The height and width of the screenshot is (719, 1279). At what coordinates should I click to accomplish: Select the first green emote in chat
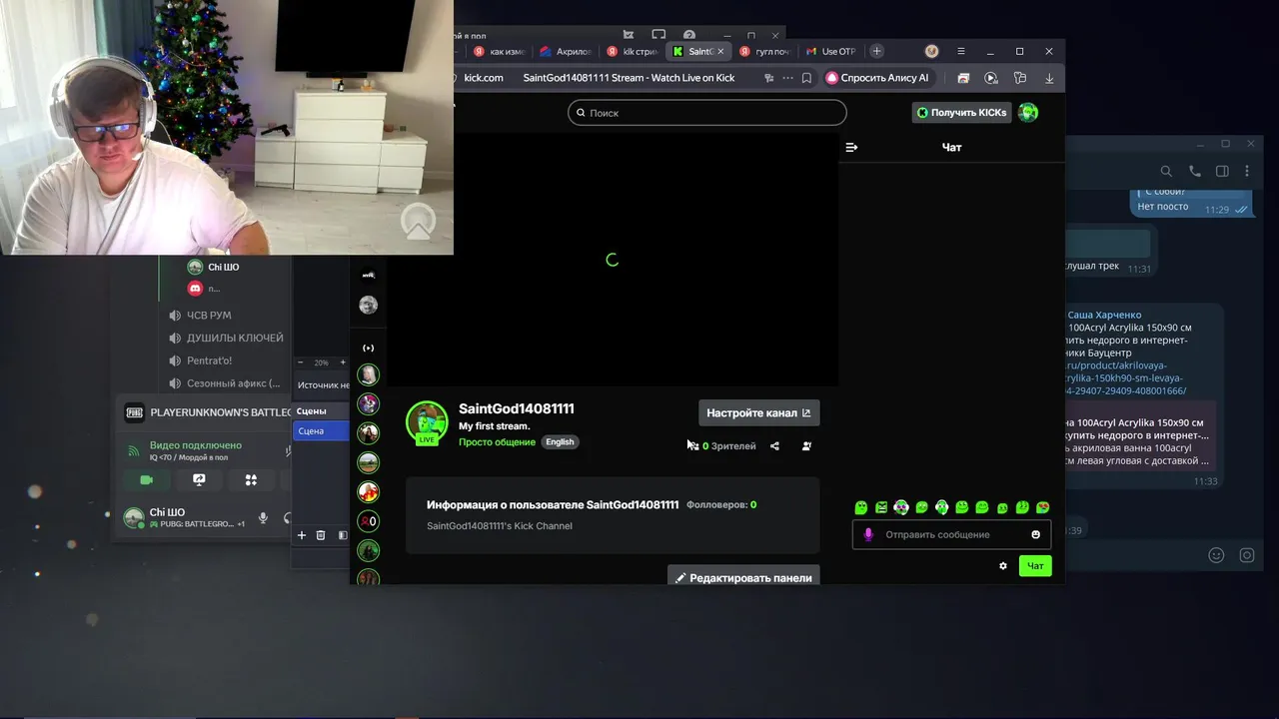pos(861,507)
